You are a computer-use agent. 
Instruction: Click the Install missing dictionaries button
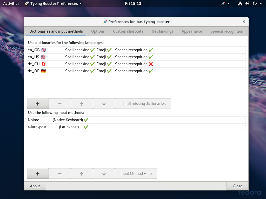143,104
